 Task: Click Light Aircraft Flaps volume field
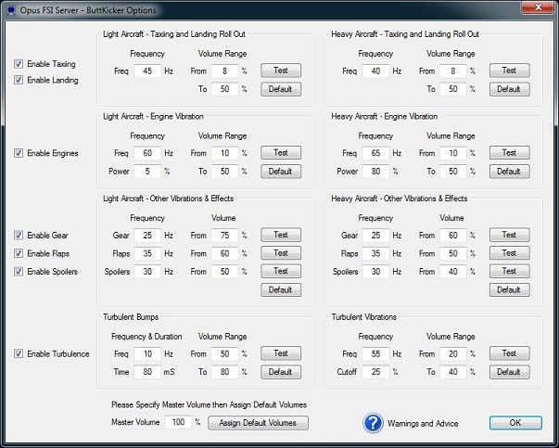(x=224, y=253)
